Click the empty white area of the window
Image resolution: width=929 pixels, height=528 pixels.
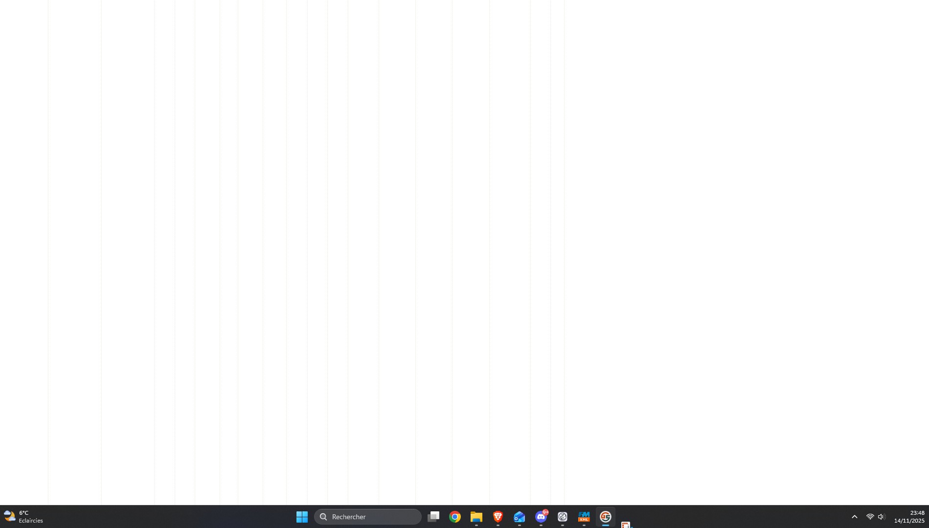(734, 245)
